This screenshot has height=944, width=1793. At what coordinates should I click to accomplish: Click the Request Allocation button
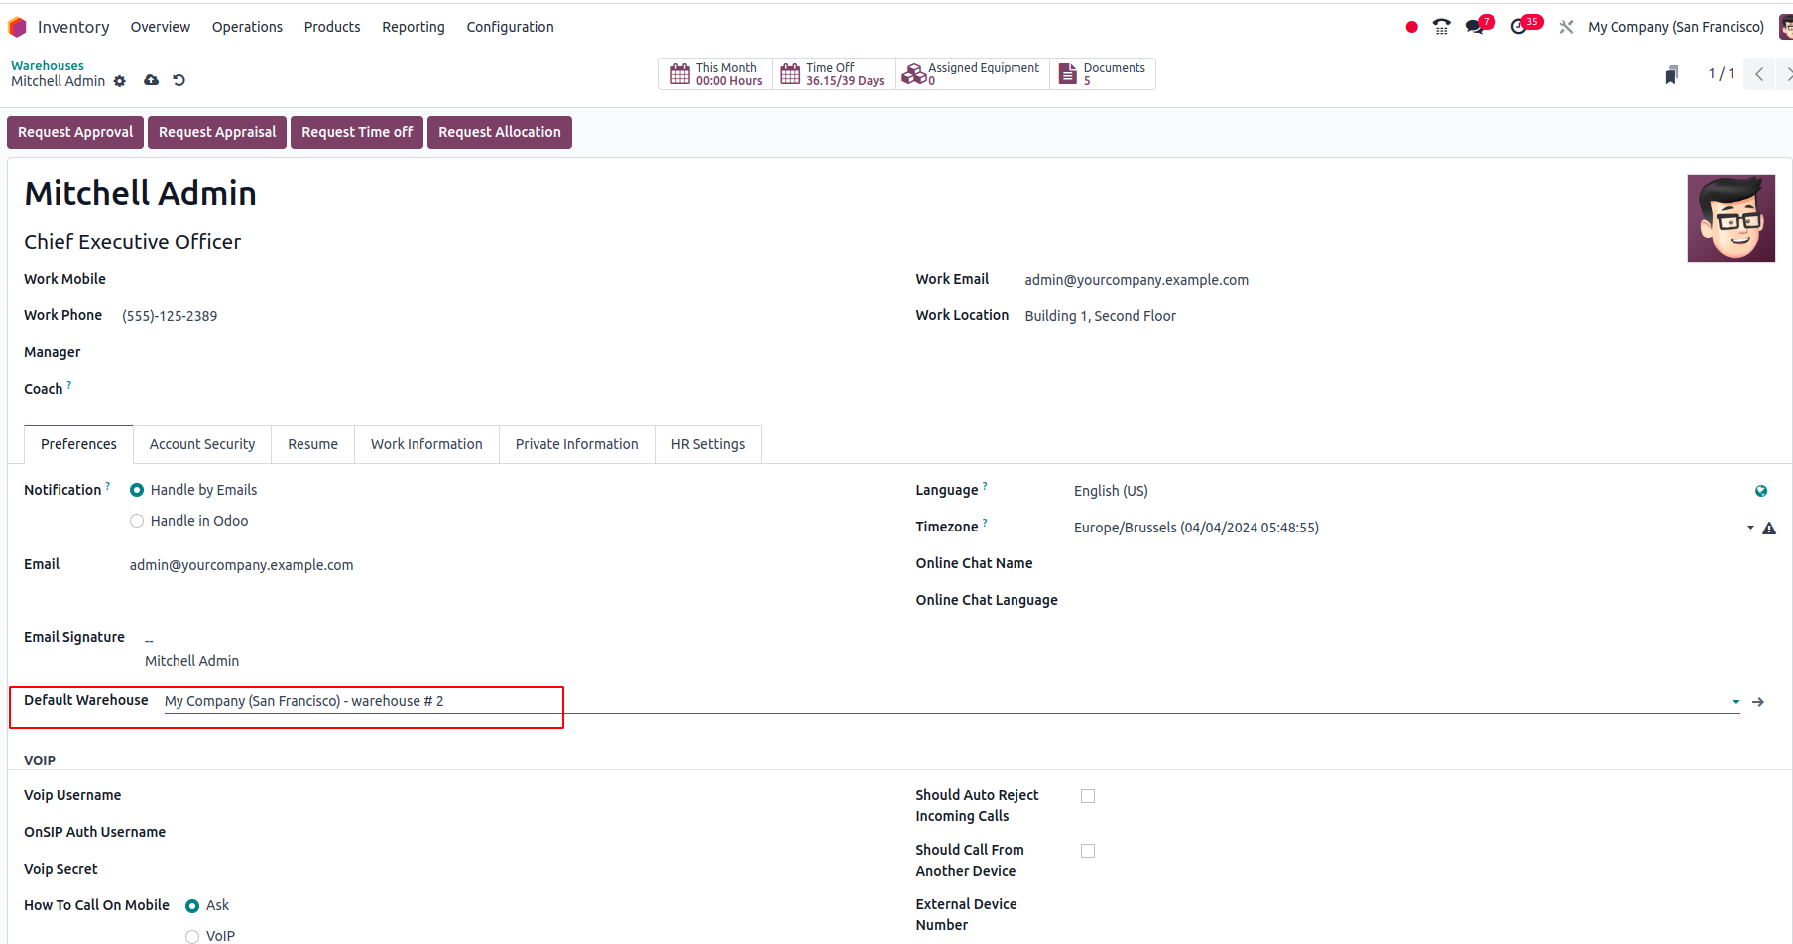(x=500, y=132)
